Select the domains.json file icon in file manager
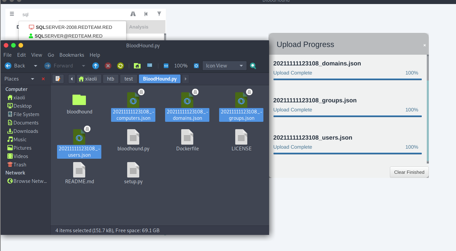 point(188,100)
